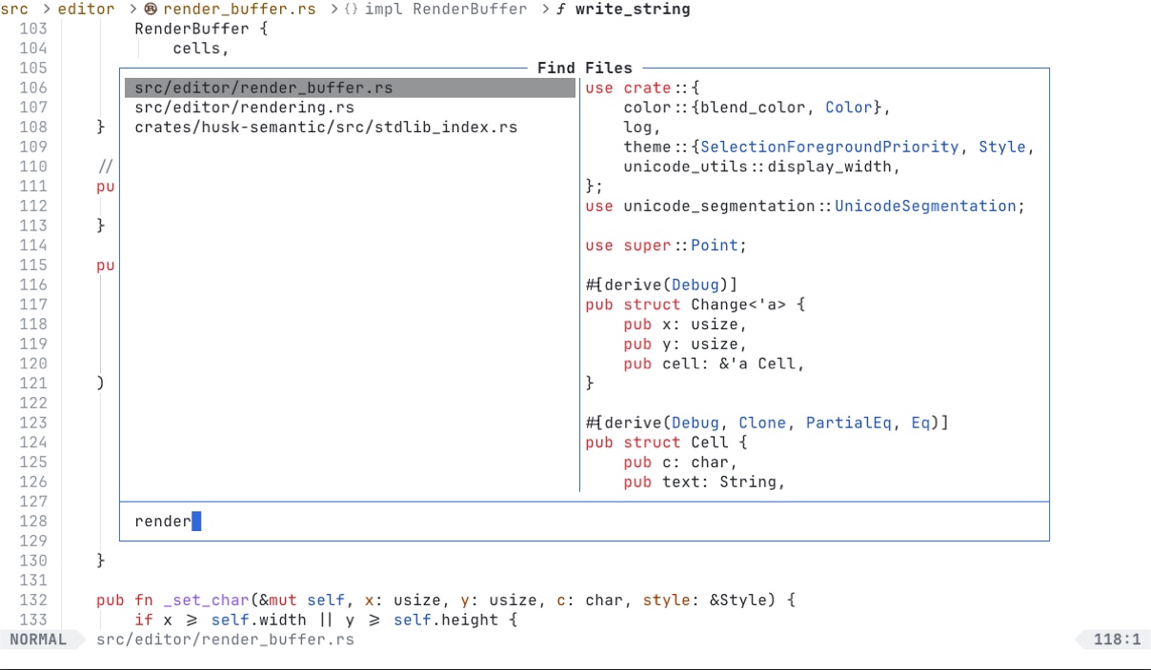Click the Rust file icon in breadcrumb
This screenshot has height=670, width=1151.
151,10
